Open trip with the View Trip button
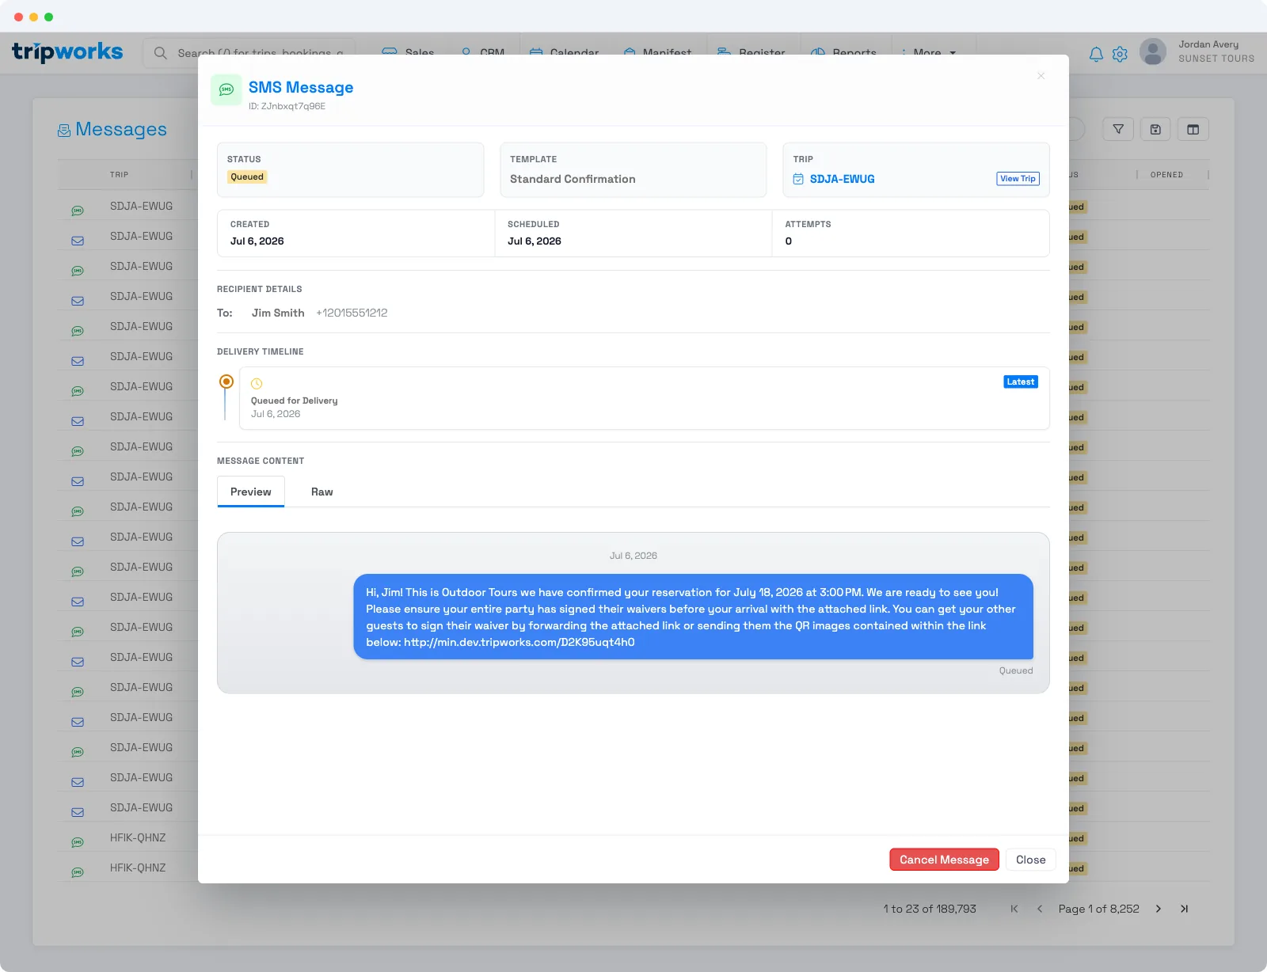The image size is (1267, 972). [x=1018, y=179]
